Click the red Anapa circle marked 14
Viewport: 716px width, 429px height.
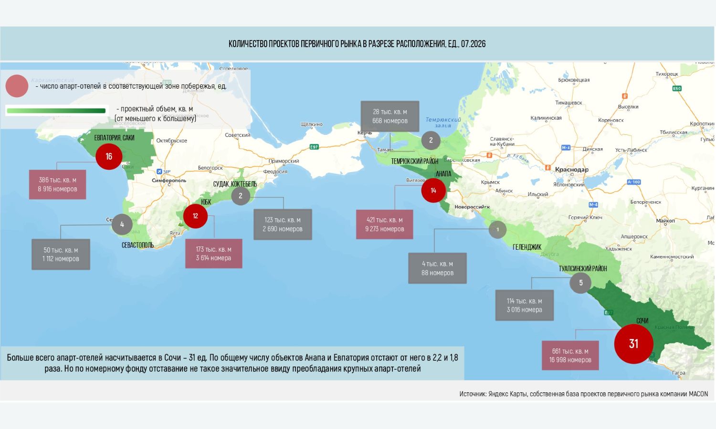(433, 191)
